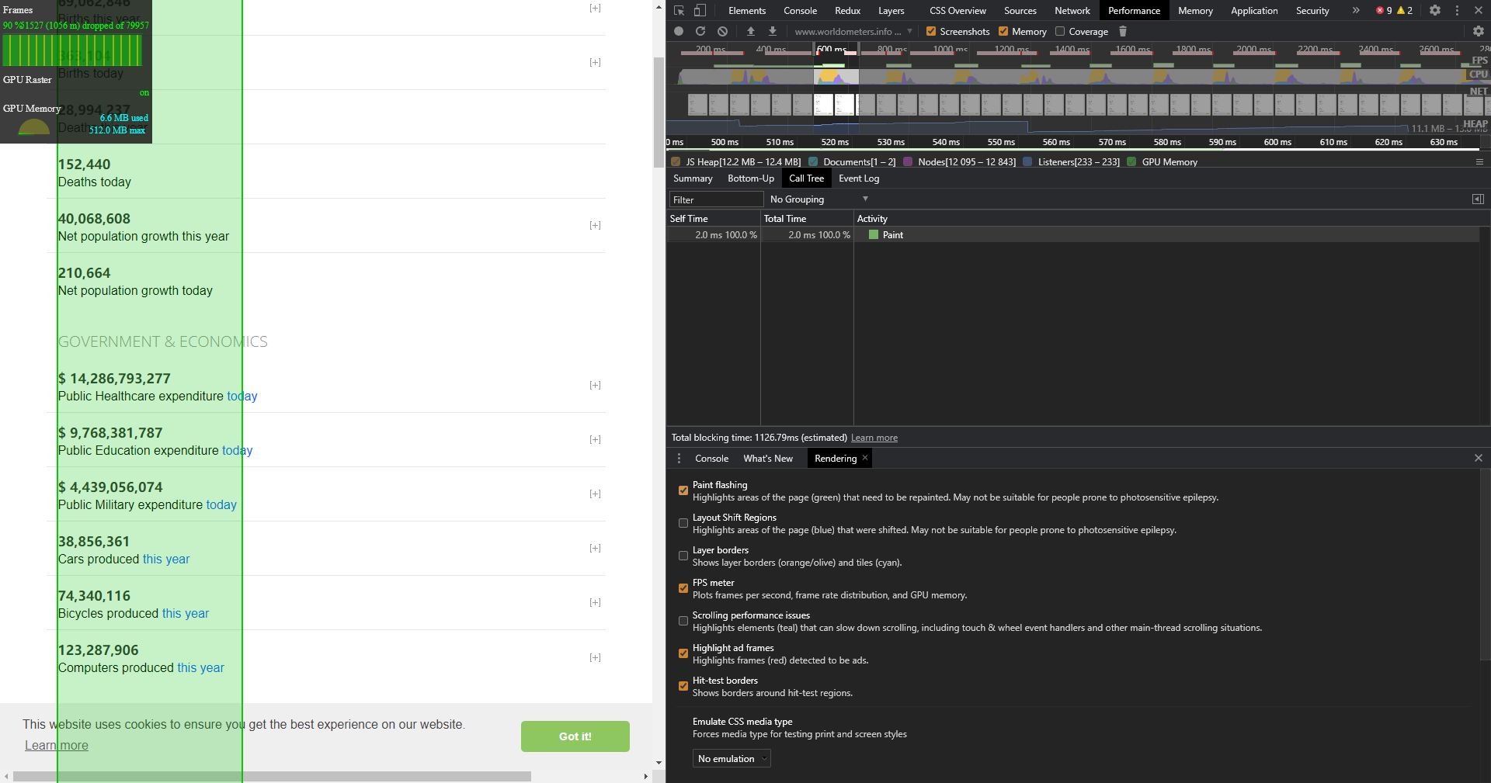This screenshot has width=1491, height=783.
Task: Click the reload and profile icon
Action: 700,32
